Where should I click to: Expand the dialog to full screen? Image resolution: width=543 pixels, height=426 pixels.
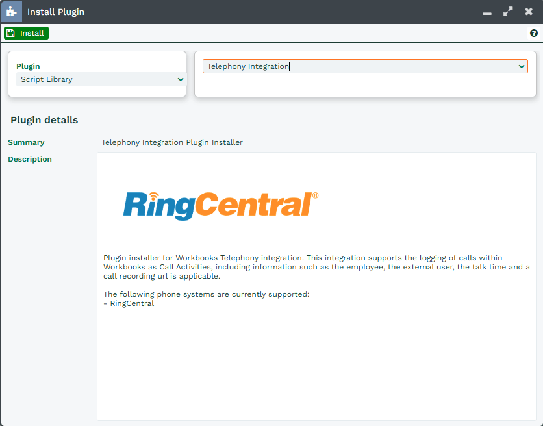508,12
